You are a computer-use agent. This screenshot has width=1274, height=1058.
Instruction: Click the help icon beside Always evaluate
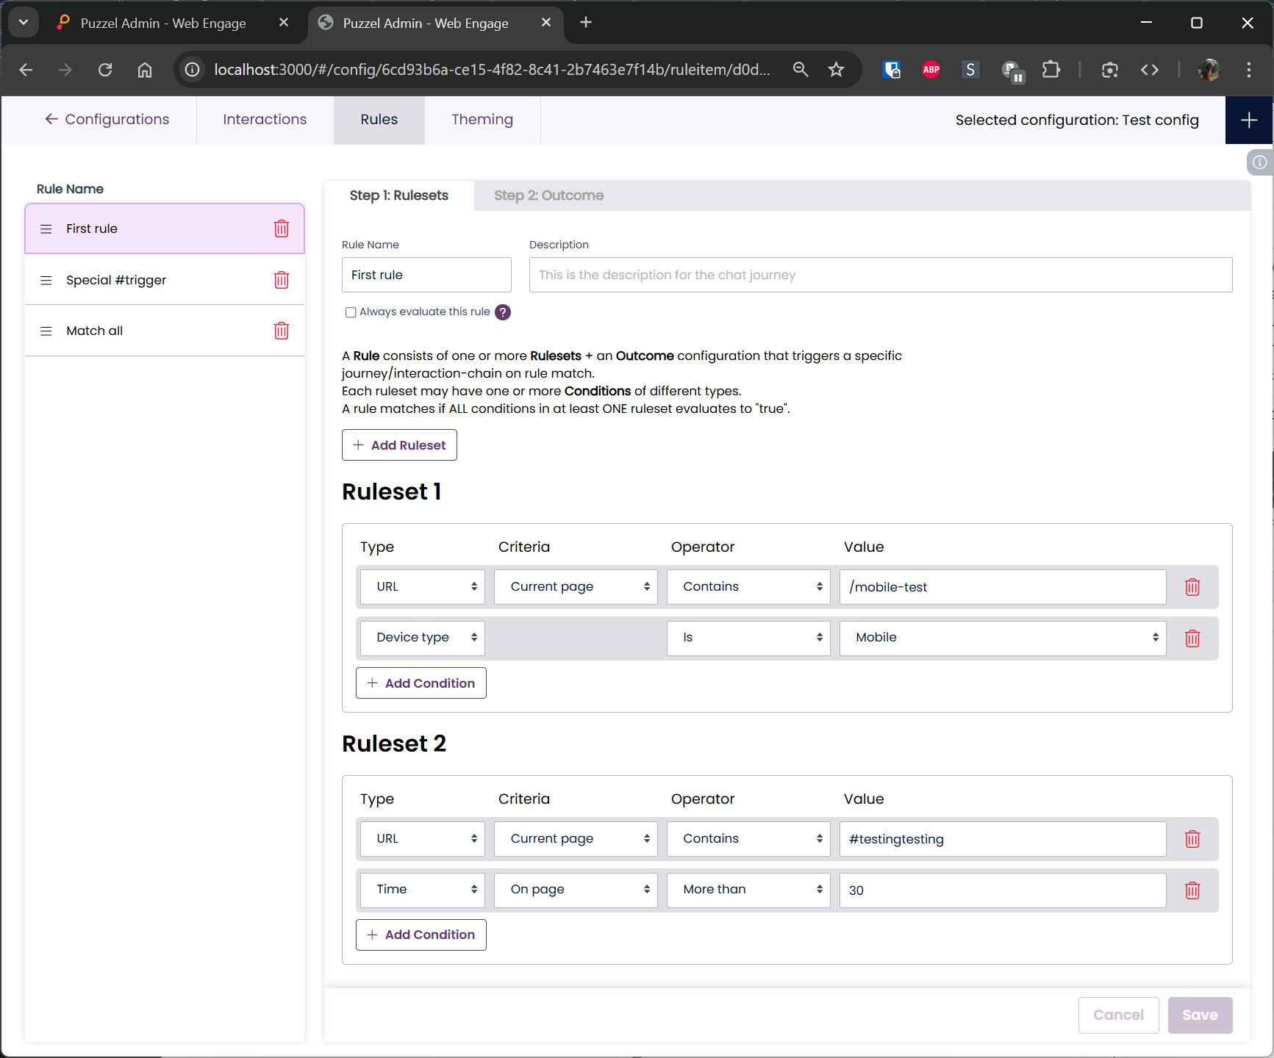pos(503,312)
